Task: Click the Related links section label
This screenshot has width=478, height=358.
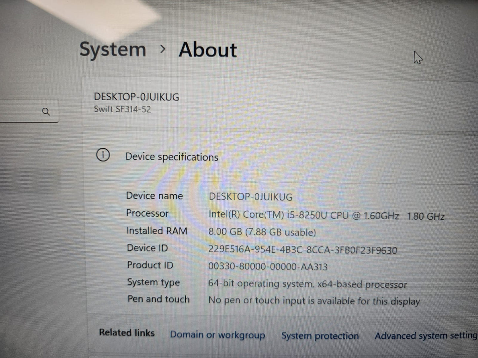Action: click(127, 333)
